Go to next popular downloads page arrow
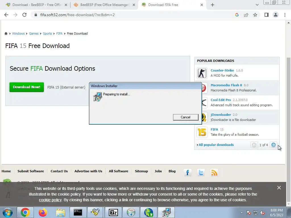The image size is (291, 218). [x=273, y=145]
